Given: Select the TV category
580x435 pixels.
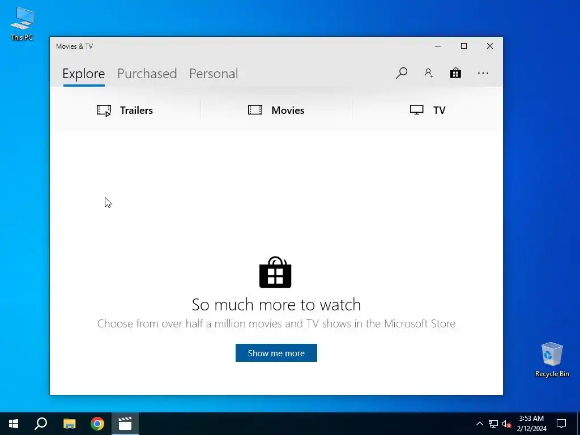Looking at the screenshot, I should pos(428,110).
